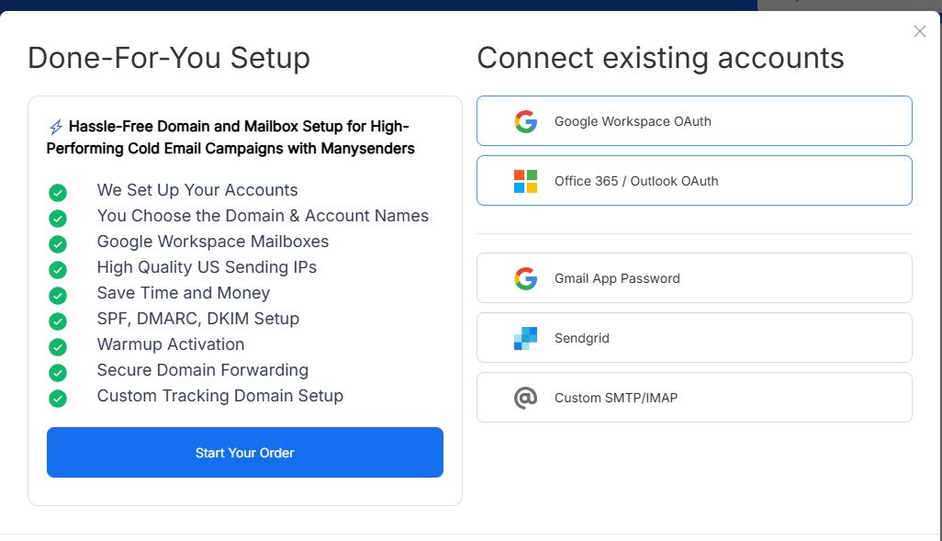Open the Custom SMTP/IMAP connection option
Image resolution: width=942 pixels, height=541 pixels.
point(694,397)
